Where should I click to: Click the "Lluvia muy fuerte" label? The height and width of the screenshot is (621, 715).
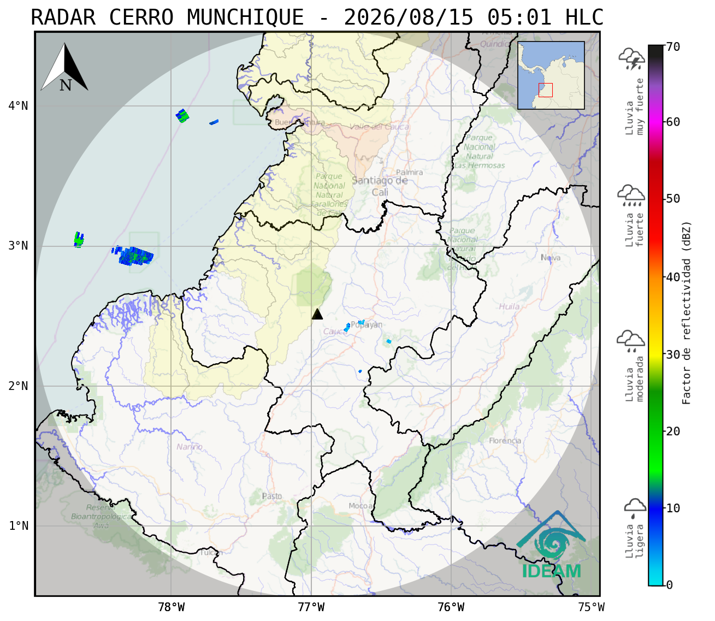point(635,107)
